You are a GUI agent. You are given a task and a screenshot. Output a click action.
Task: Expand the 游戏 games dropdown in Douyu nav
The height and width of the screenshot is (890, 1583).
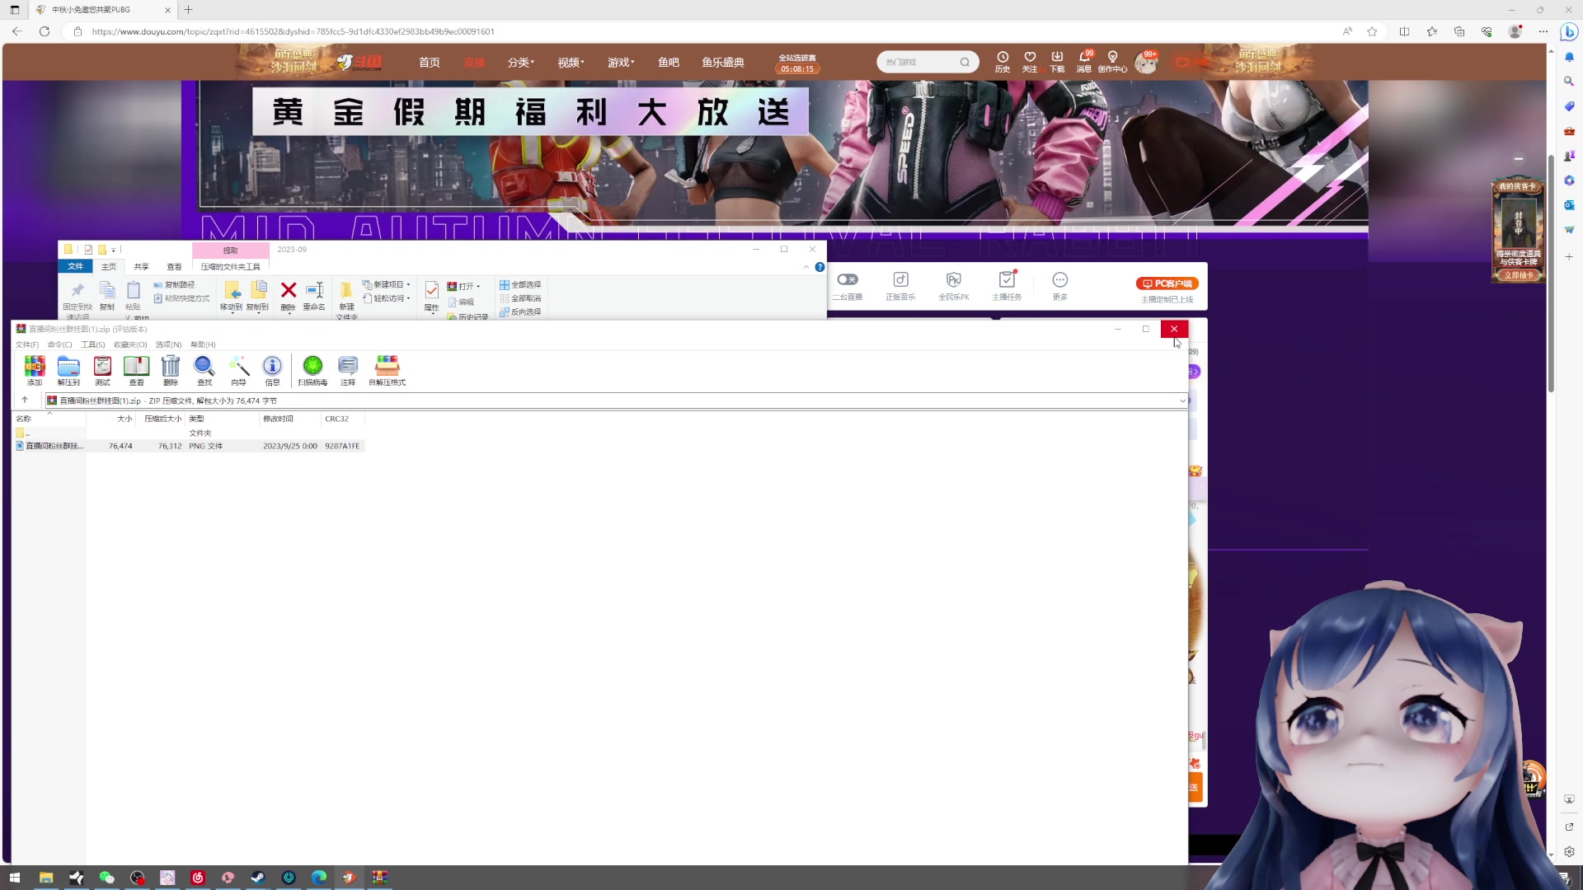pyautogui.click(x=620, y=63)
